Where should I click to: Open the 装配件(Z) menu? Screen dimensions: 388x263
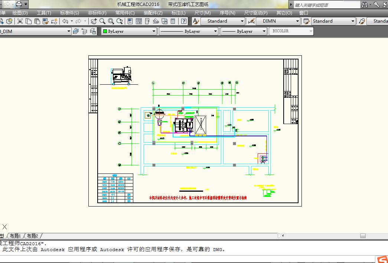coord(153,13)
